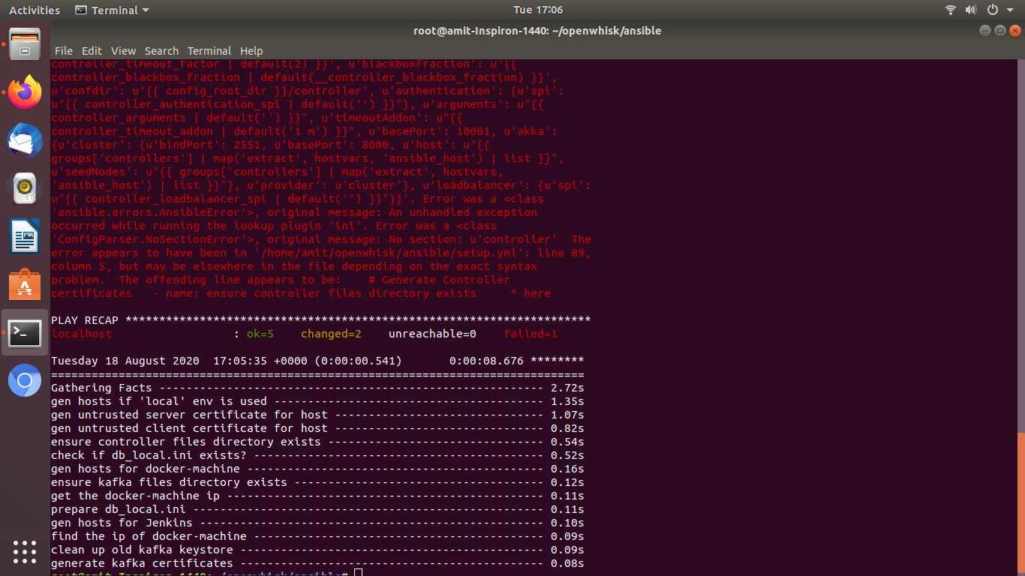Open the Edit menu
The width and height of the screenshot is (1025, 576).
click(x=92, y=51)
